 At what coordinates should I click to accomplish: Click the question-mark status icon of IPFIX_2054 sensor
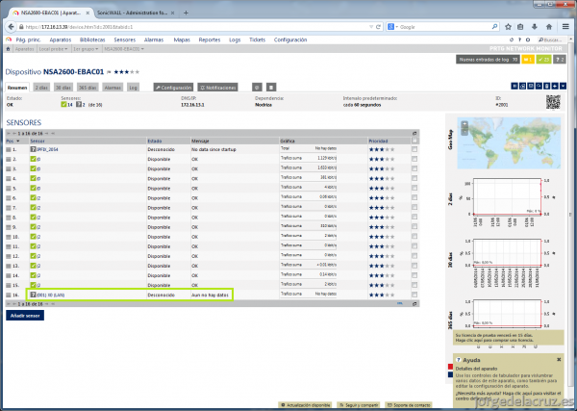click(33, 149)
